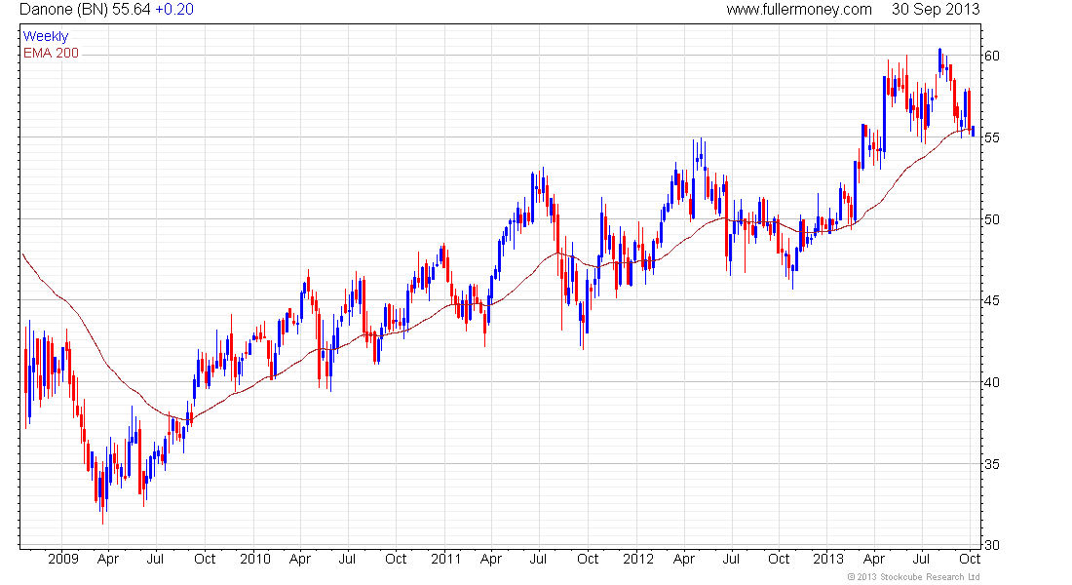Click the 2012 year axis label

point(638,559)
